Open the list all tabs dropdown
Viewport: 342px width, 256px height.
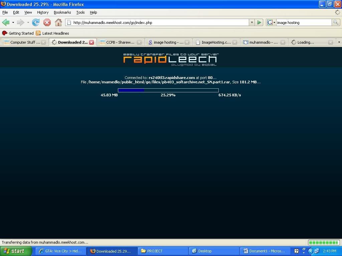339,42
